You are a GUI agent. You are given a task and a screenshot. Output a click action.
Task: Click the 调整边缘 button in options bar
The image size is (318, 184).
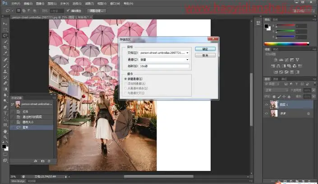click(97, 11)
